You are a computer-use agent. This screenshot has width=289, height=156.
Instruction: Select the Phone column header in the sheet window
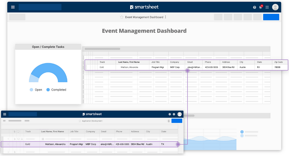[119, 132]
